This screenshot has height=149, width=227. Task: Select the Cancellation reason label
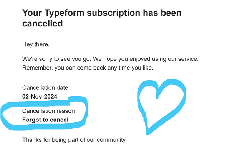(48, 111)
